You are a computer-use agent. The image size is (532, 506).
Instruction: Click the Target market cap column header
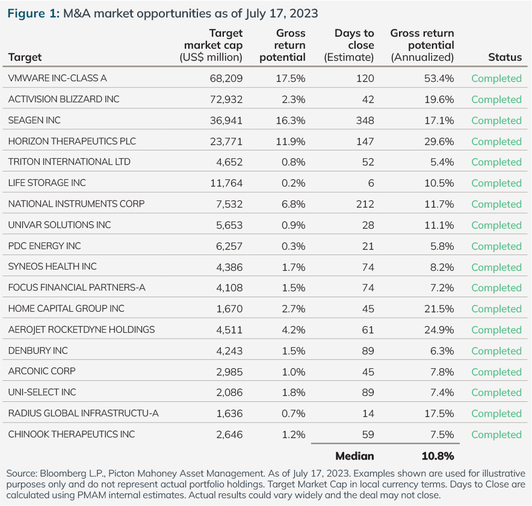click(x=211, y=45)
